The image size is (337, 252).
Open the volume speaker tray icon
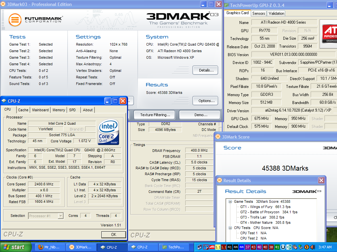pos(313,247)
